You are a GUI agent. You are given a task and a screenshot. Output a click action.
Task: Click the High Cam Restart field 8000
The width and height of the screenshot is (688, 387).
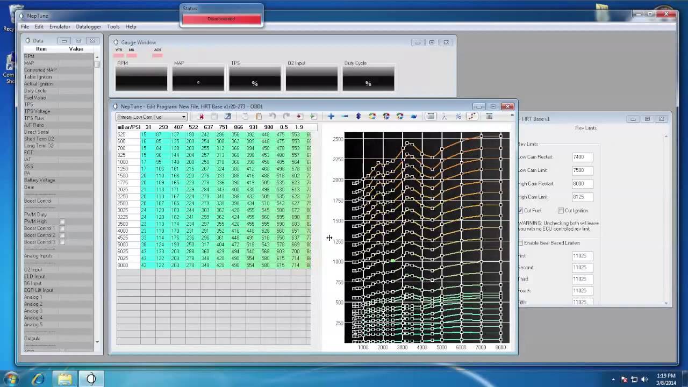(x=583, y=184)
